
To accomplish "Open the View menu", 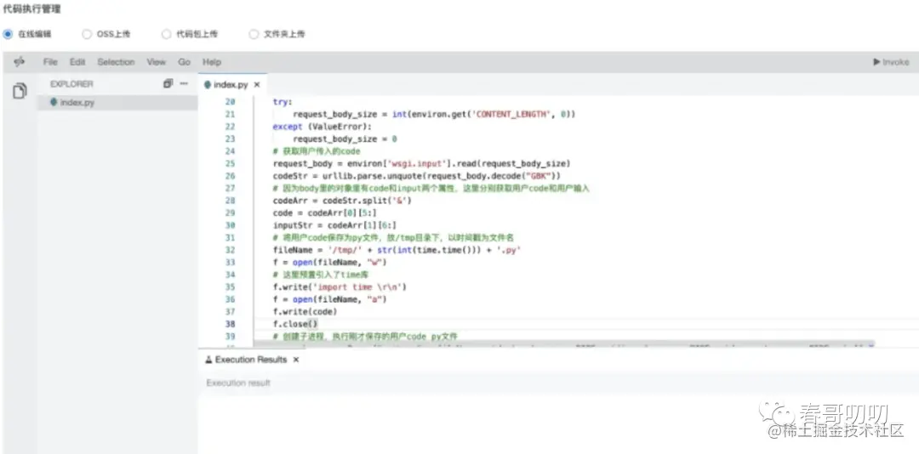I will click(156, 61).
